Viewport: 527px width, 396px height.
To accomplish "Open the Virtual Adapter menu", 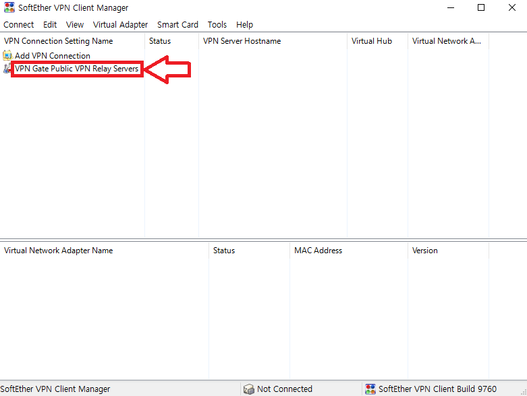I will pos(120,24).
